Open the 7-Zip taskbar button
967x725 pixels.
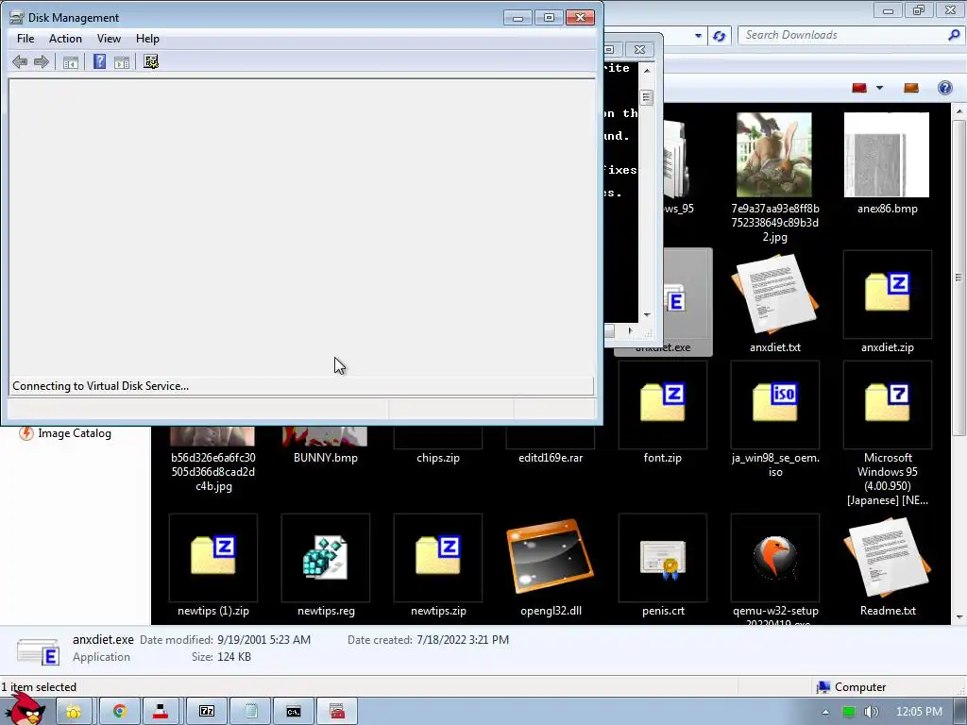[x=207, y=712]
